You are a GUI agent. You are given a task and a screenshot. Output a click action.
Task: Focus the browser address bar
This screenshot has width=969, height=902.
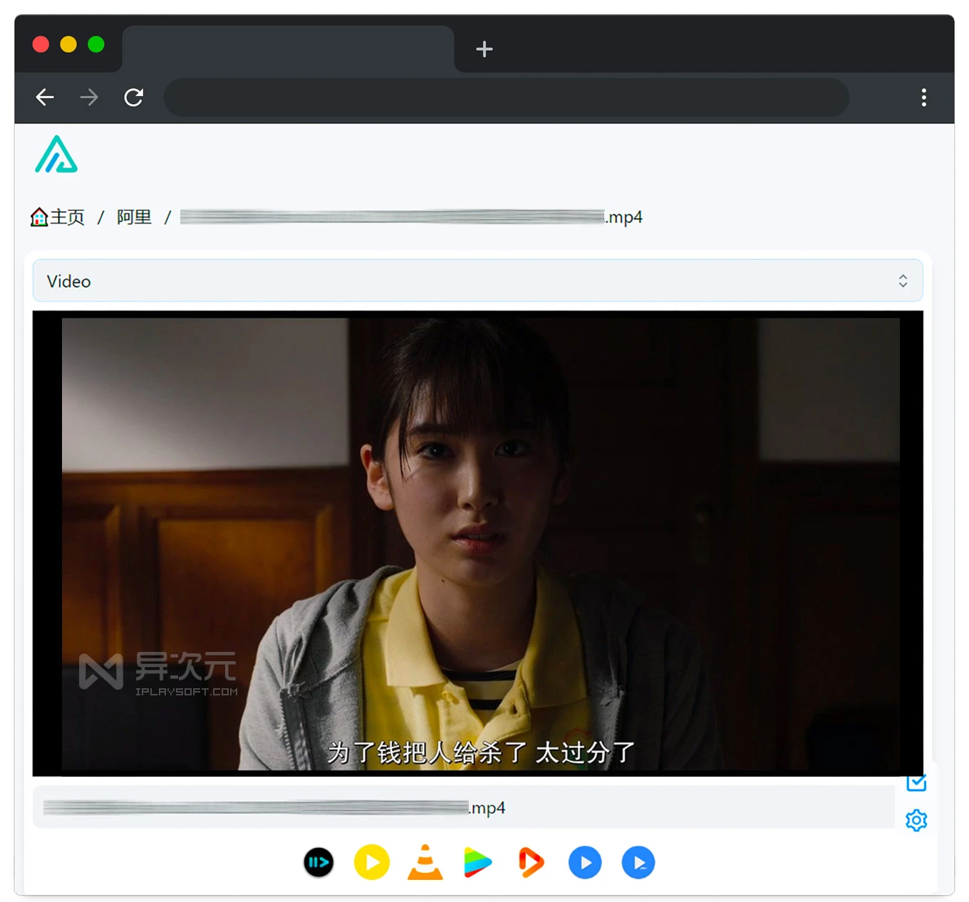point(507,97)
